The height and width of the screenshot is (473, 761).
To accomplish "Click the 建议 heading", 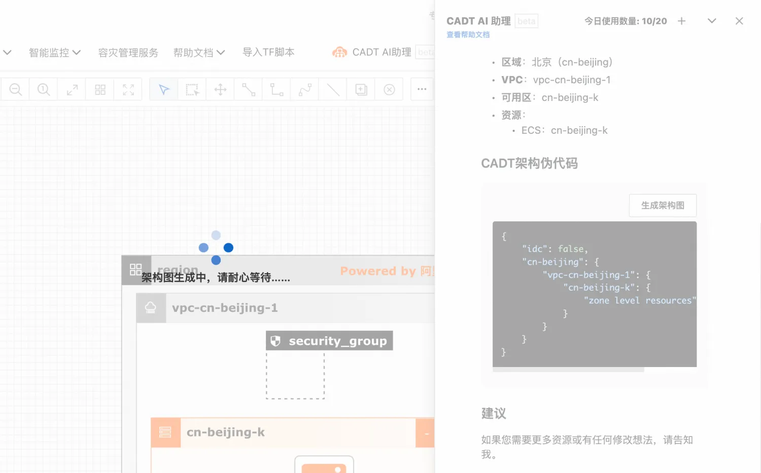I will tap(494, 413).
